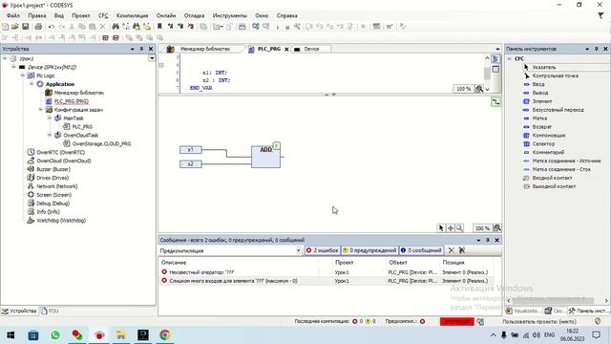Click the Open project folder icon
611x344 pixels.
pos(15,27)
